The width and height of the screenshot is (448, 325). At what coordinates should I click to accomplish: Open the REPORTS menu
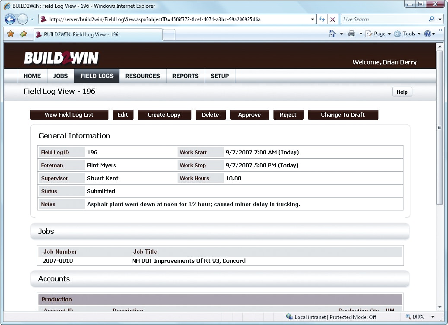pyautogui.click(x=185, y=76)
